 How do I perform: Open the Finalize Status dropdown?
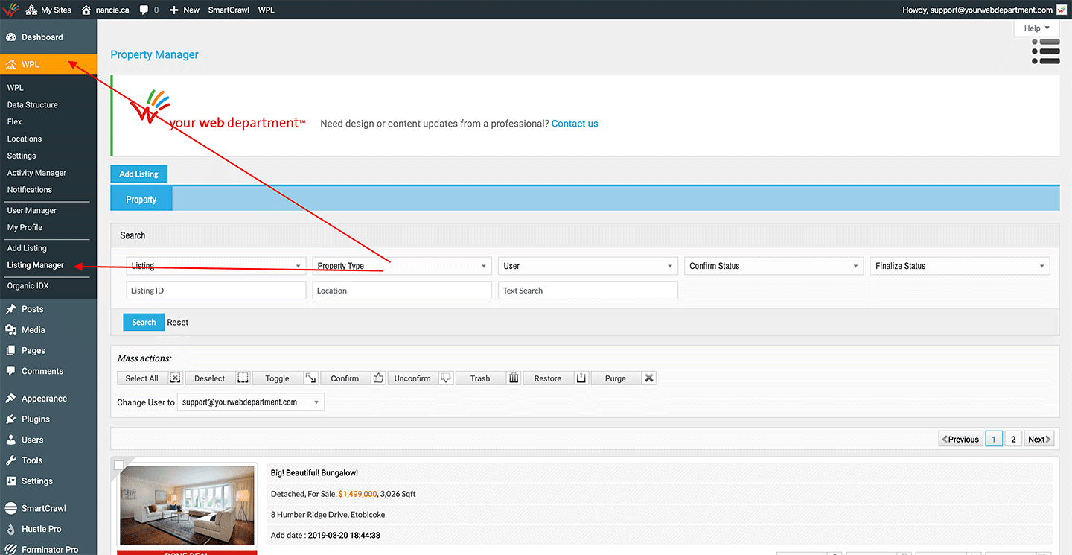tap(960, 266)
